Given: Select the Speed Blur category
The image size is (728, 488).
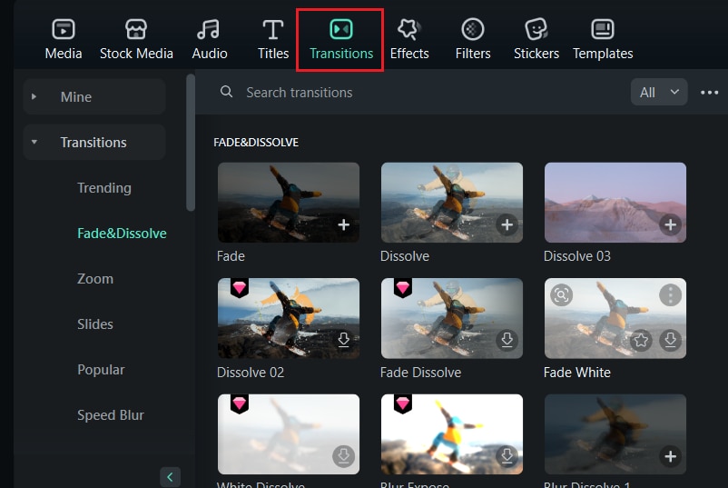Looking at the screenshot, I should tap(111, 415).
